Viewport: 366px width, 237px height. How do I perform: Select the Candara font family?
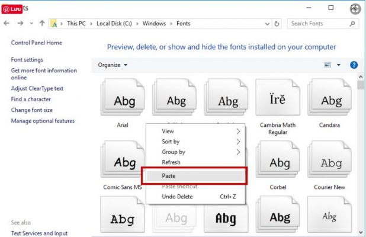[x=329, y=103]
